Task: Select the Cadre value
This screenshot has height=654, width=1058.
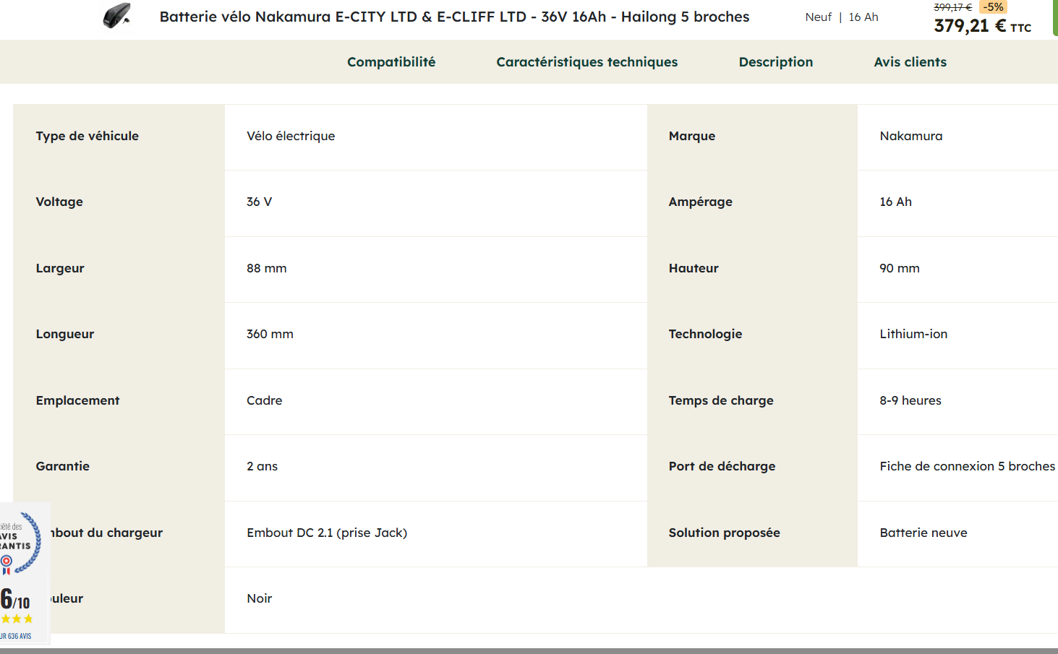Action: 265,400
